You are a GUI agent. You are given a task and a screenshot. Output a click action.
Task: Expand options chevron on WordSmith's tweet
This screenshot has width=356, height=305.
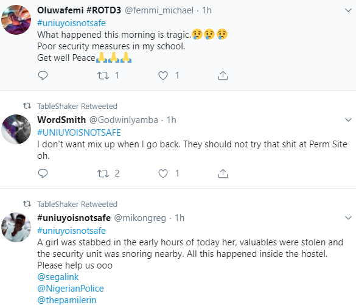click(x=348, y=120)
